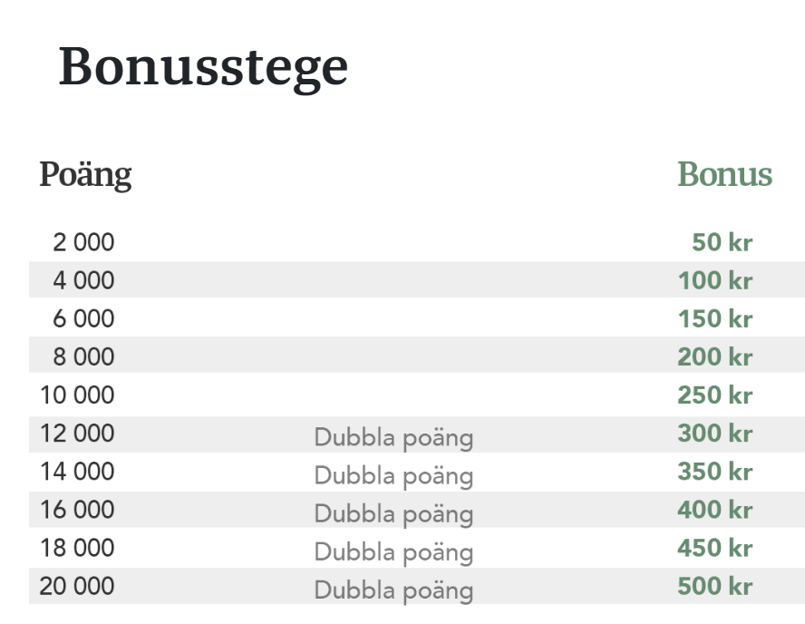The height and width of the screenshot is (624, 805).
Task: Click Dubbla poäng in the 12 000 row
Action: pos(393,438)
